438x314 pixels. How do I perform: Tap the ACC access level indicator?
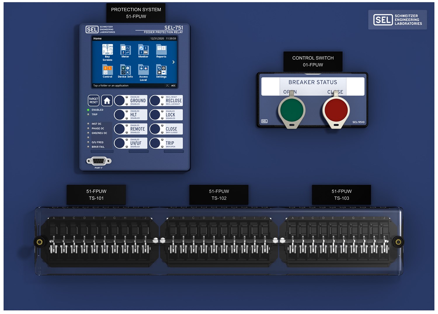[173, 86]
